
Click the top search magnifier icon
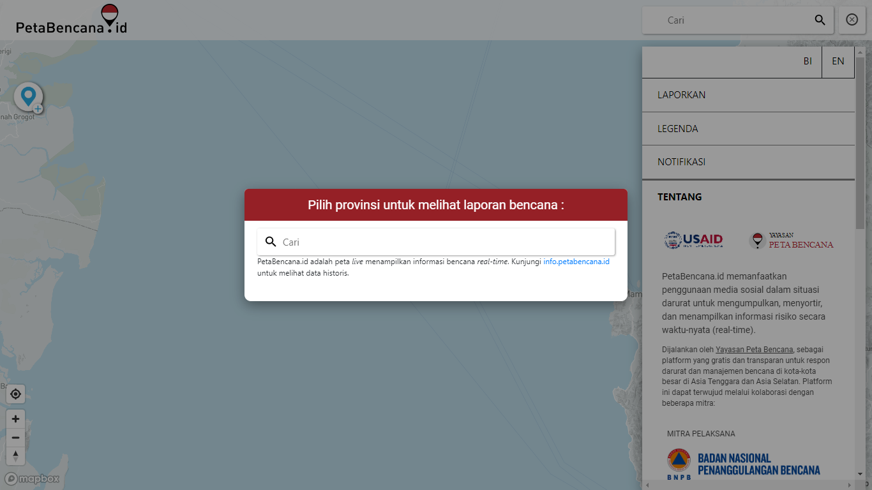820,20
